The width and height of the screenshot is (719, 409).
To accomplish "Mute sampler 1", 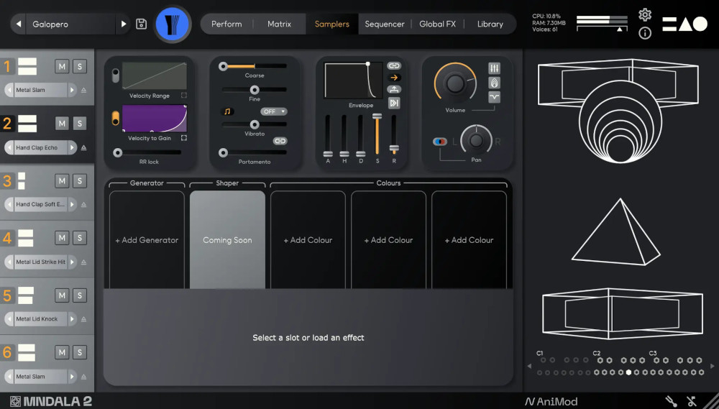I will (62, 67).
